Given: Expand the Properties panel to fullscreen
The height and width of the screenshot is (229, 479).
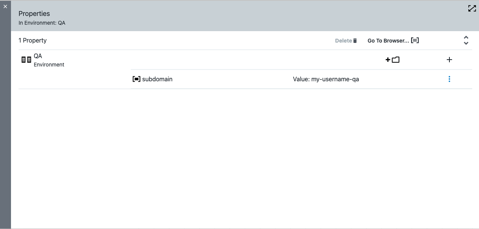Looking at the screenshot, I should 472,8.
